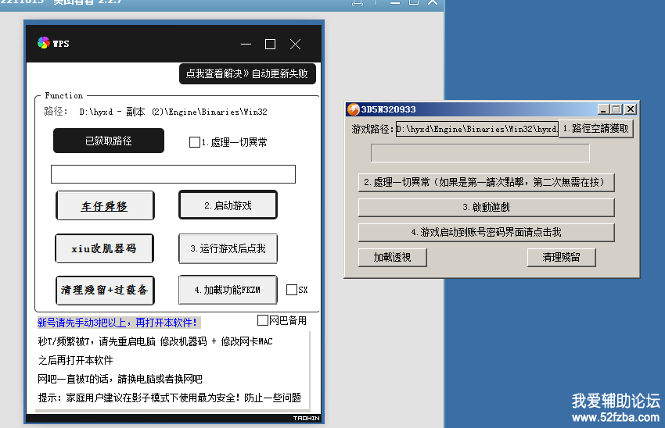Click the empty text box under 已获取路径
The height and width of the screenshot is (428, 665).
[173, 174]
